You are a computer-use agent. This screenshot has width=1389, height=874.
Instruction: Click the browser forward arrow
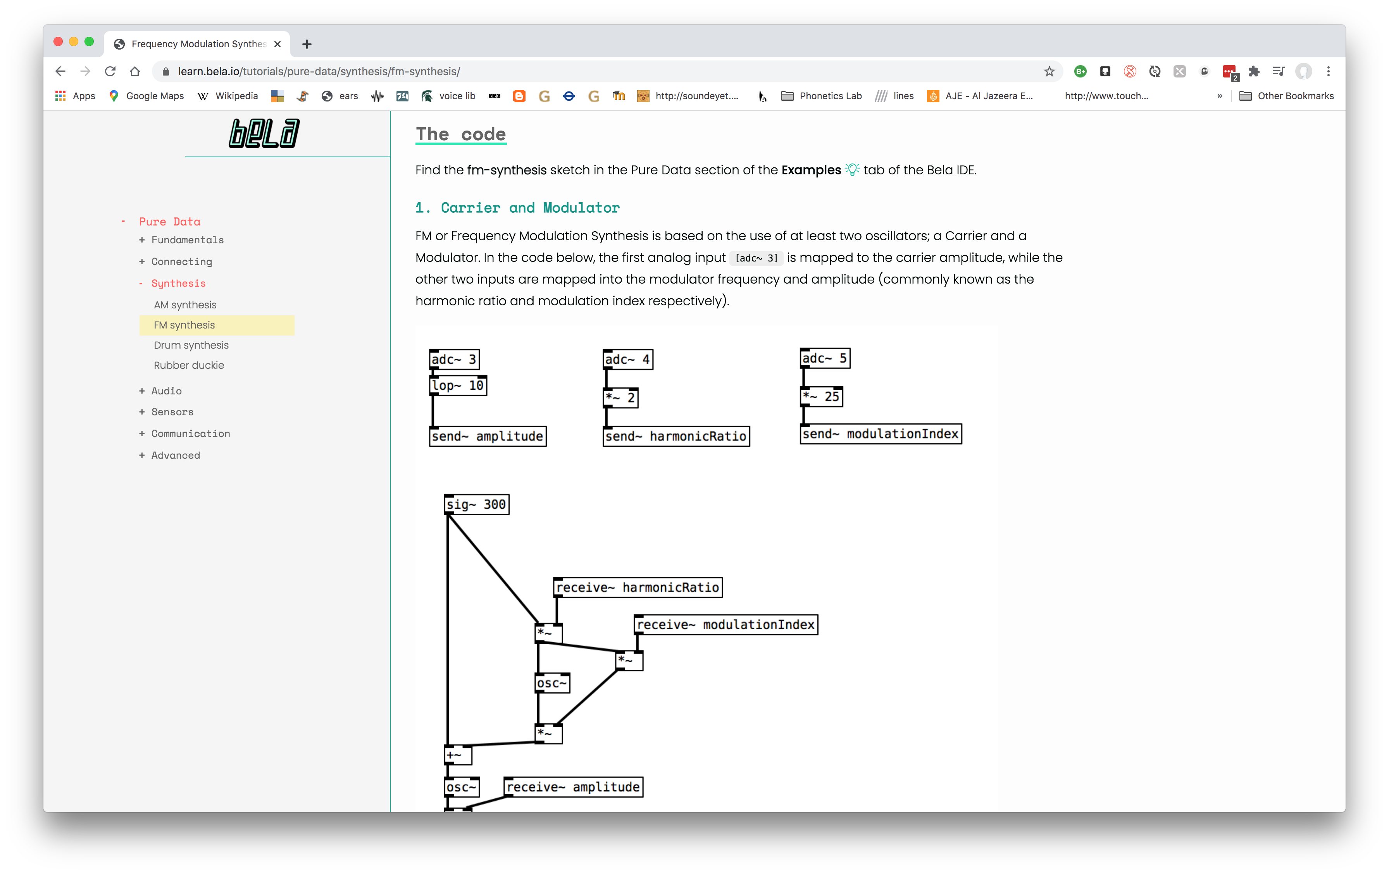(85, 71)
